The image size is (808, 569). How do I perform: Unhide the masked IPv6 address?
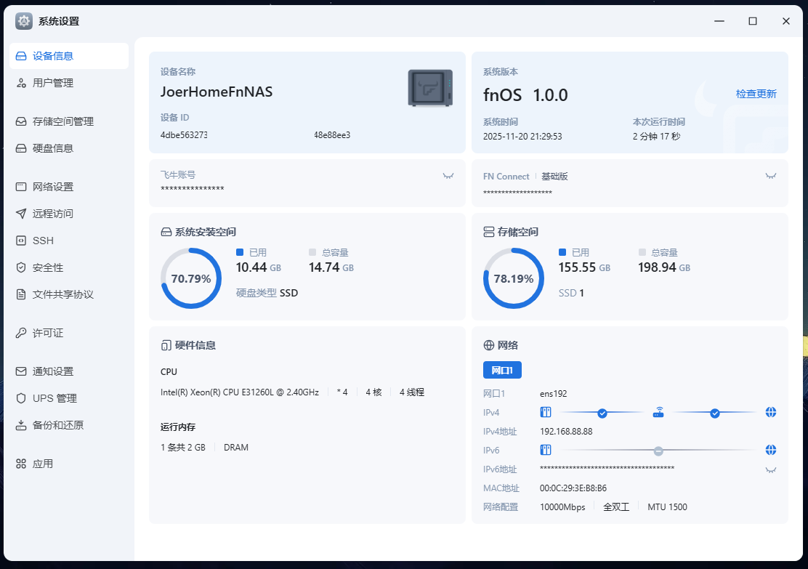tap(771, 469)
